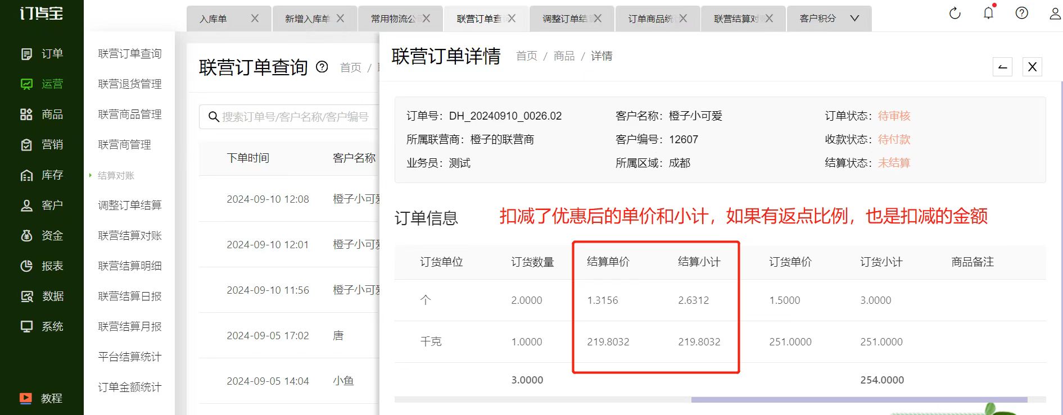
Task: Close the 订单商品统计 tab
Action: click(x=683, y=19)
